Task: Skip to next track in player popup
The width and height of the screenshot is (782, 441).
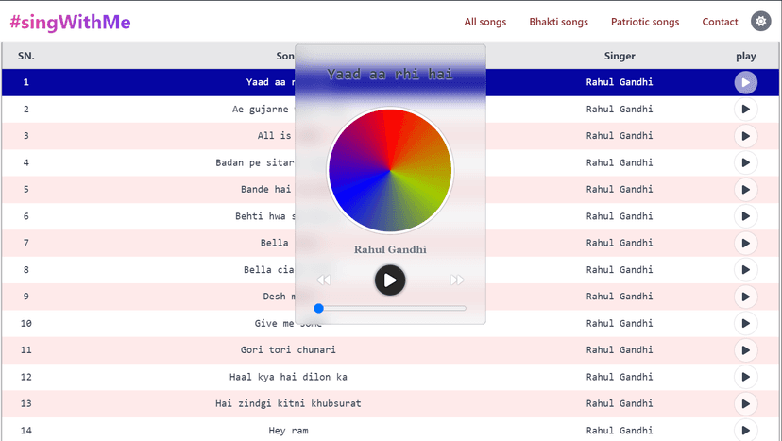Action: tap(457, 280)
